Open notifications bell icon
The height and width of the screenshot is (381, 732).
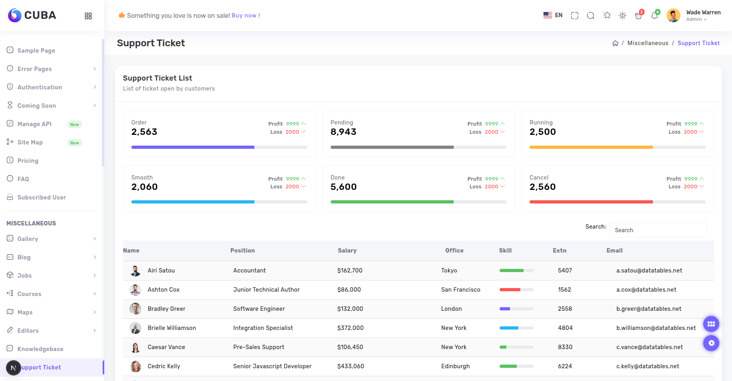(654, 16)
